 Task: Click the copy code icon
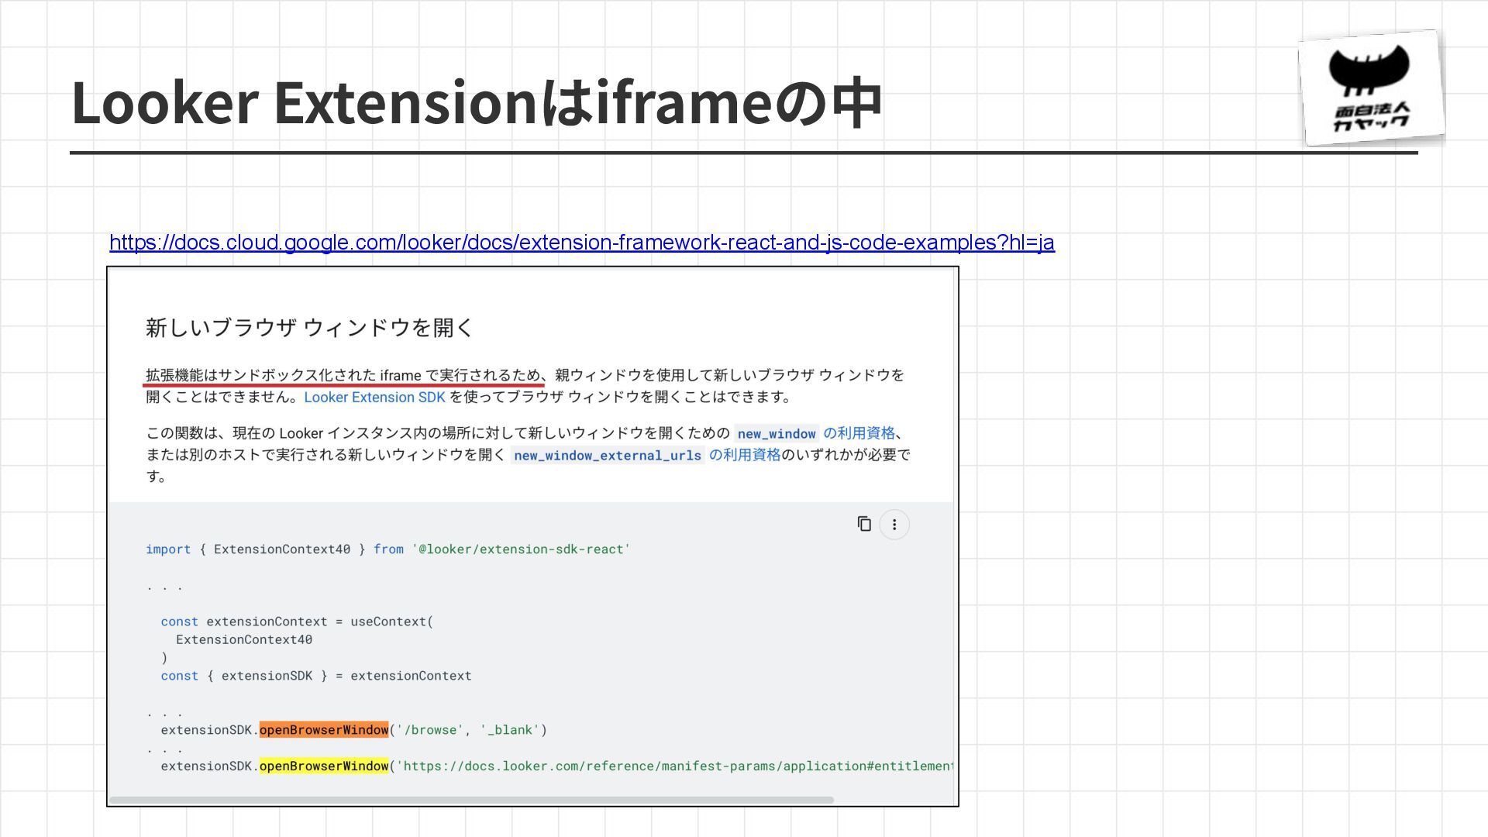coord(864,525)
